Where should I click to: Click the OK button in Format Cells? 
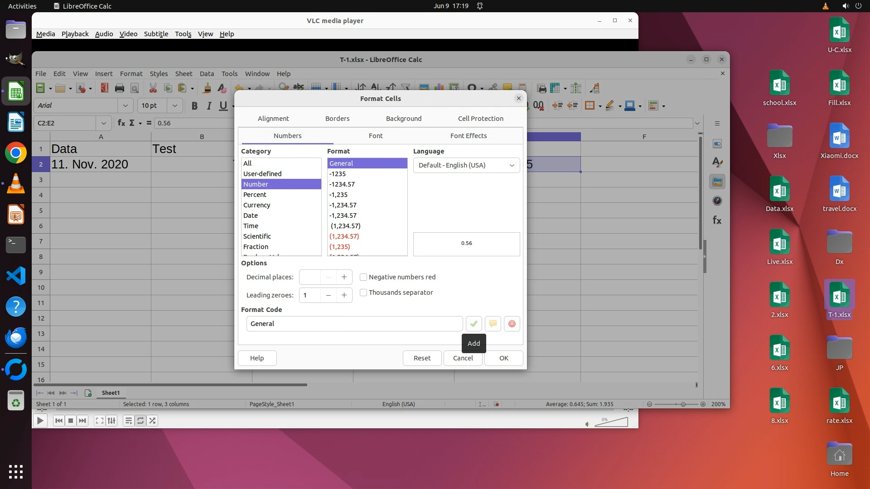click(503, 358)
